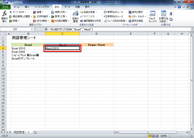Click the Name Box showing C4

(x=15, y=29)
